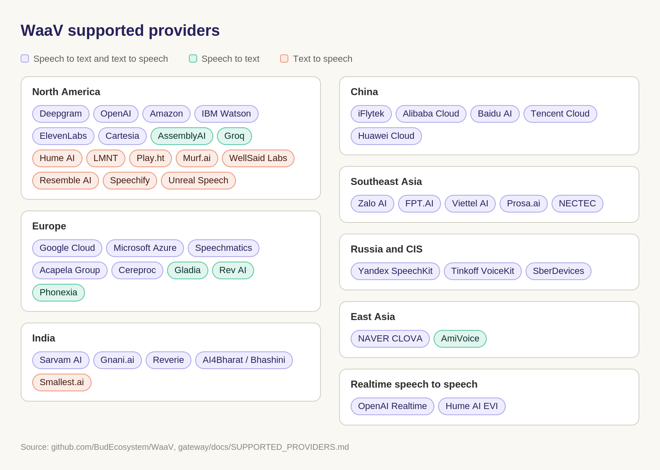Click the Amazon provider pill
660x470 pixels.
click(166, 114)
